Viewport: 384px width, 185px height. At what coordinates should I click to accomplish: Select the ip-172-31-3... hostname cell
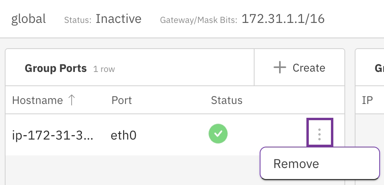(x=53, y=136)
